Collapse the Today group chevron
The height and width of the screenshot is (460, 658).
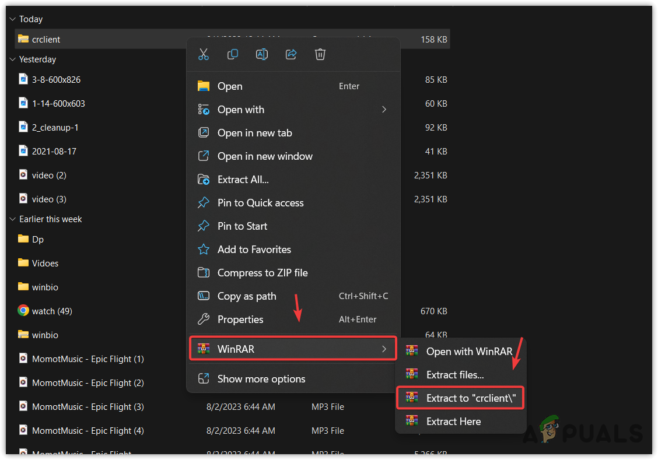(11, 19)
